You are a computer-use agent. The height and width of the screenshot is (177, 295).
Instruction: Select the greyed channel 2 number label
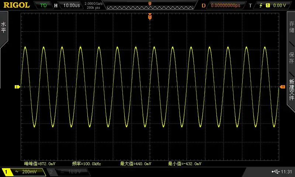click(51, 172)
